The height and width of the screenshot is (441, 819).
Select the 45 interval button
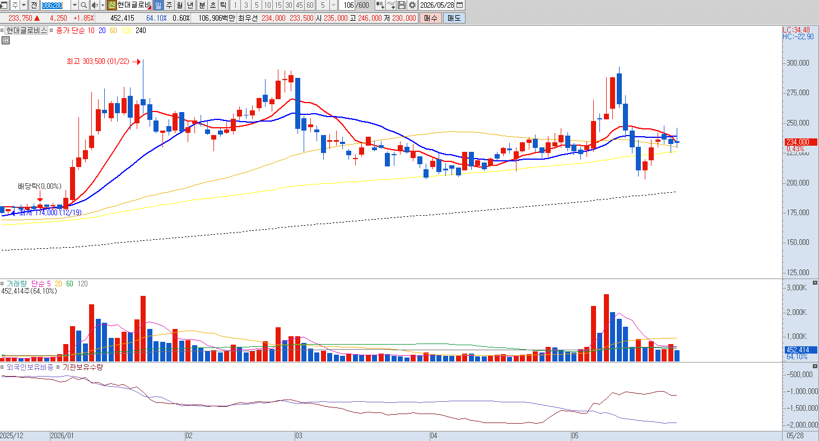(299, 5)
